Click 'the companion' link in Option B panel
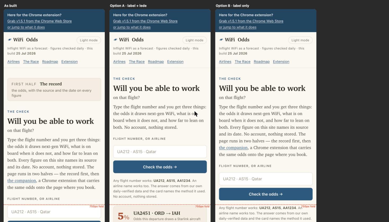 233,148
